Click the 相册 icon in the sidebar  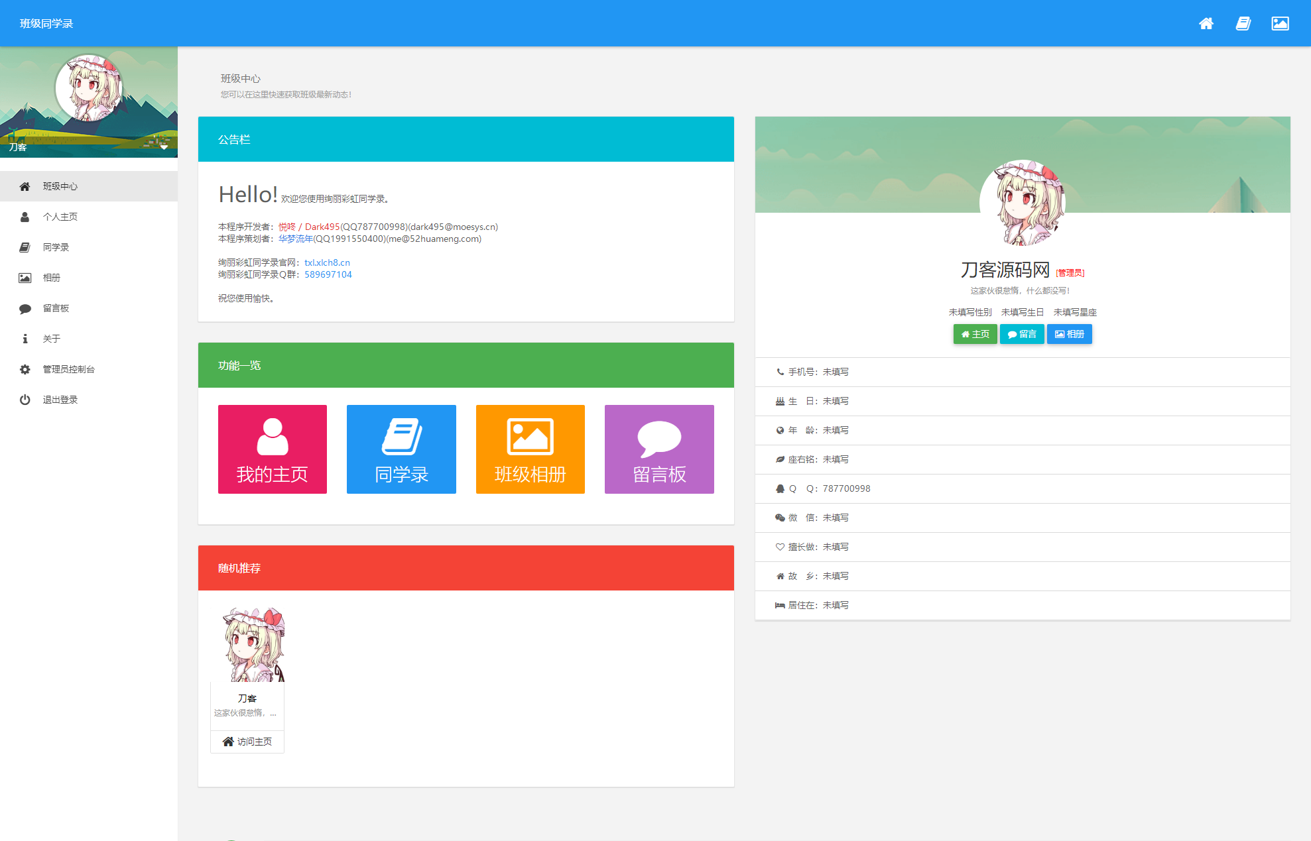pyautogui.click(x=25, y=278)
